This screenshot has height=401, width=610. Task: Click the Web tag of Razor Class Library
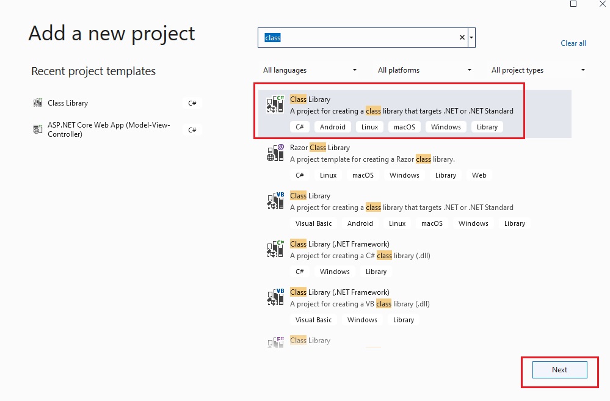coord(479,175)
